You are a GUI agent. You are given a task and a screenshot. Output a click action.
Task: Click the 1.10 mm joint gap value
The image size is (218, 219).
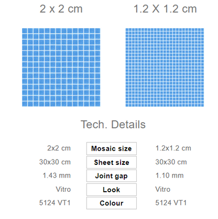point(170,175)
